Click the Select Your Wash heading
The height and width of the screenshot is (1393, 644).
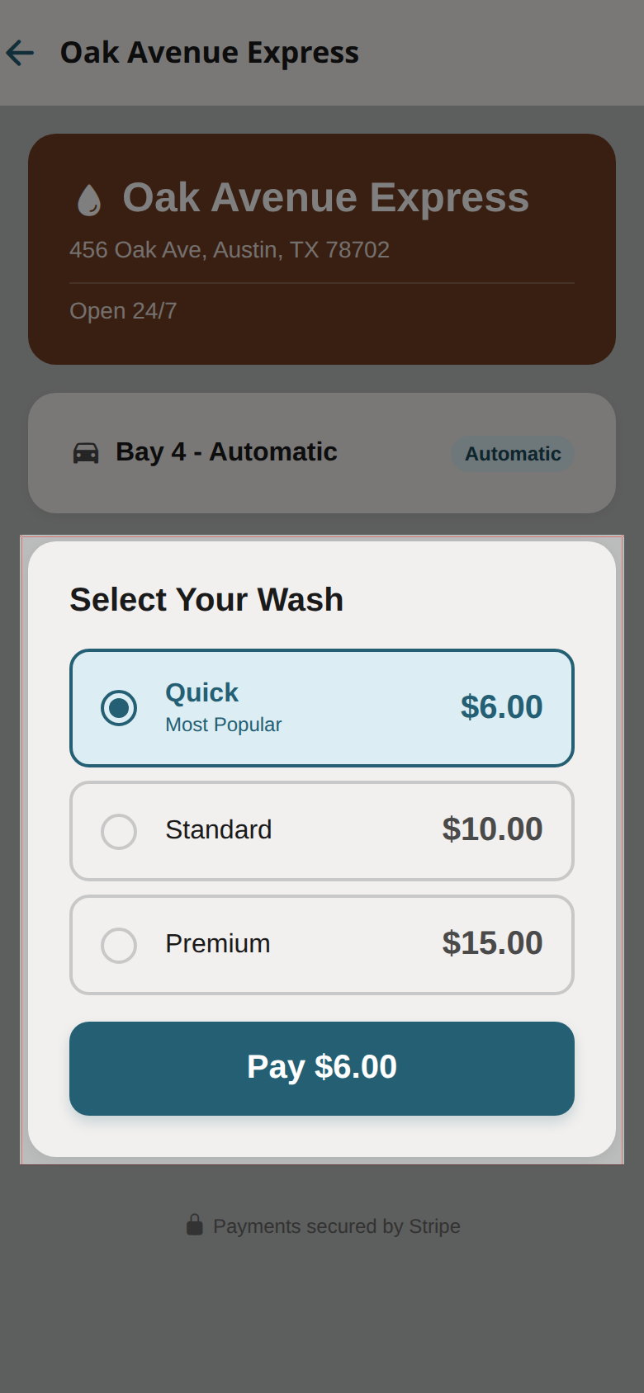[x=206, y=599]
